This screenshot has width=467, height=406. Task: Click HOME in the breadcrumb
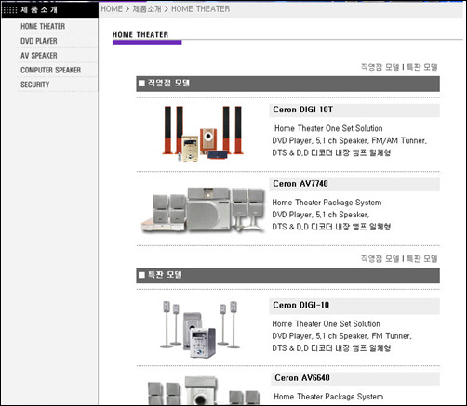(x=112, y=9)
